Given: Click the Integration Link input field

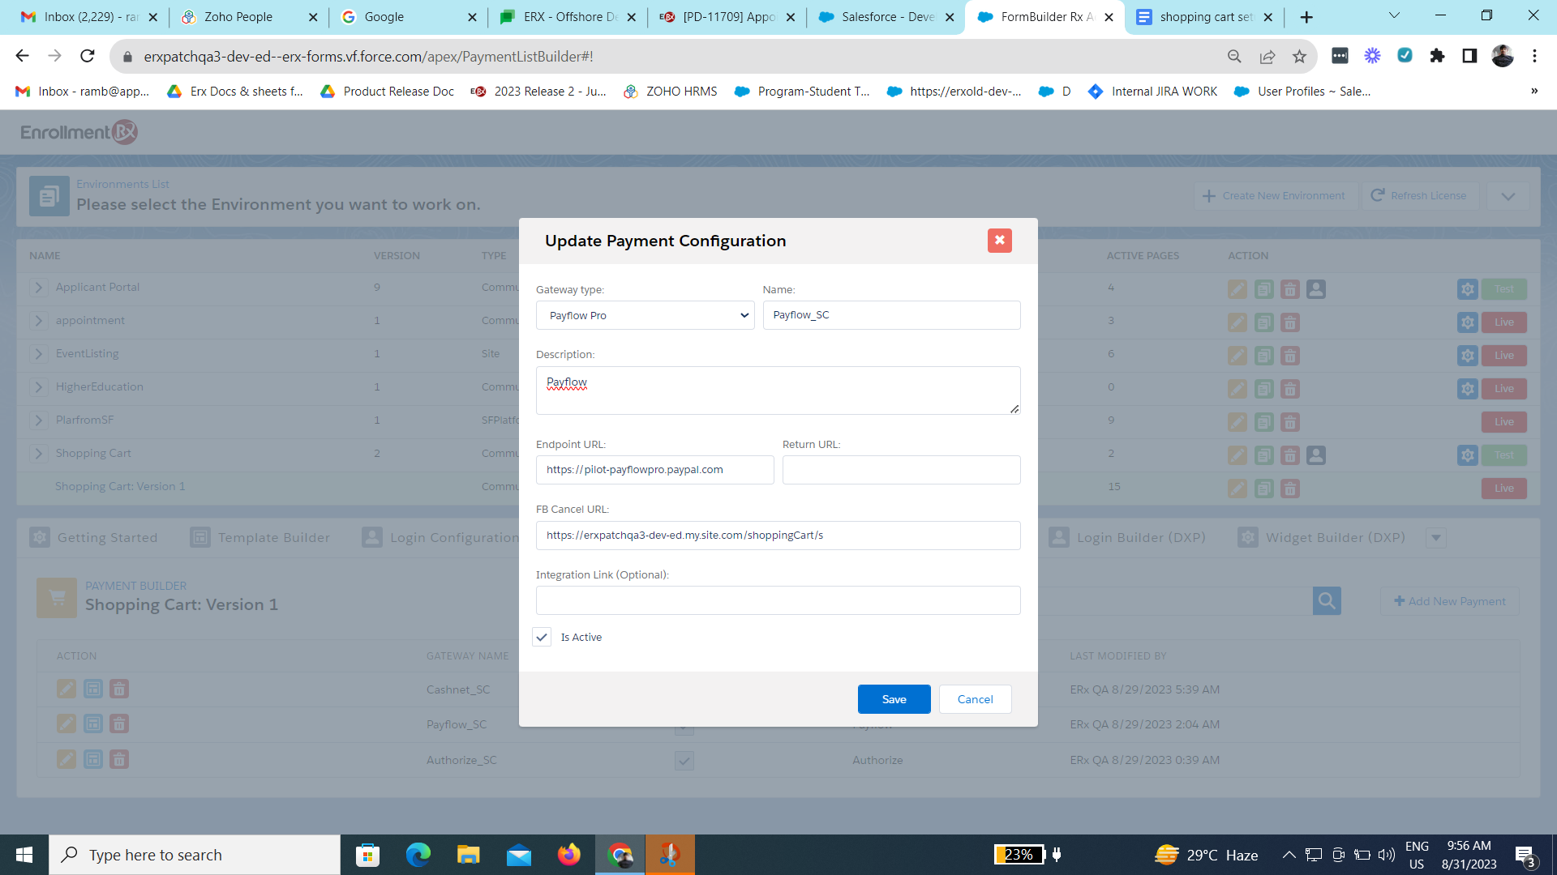Looking at the screenshot, I should click(778, 600).
